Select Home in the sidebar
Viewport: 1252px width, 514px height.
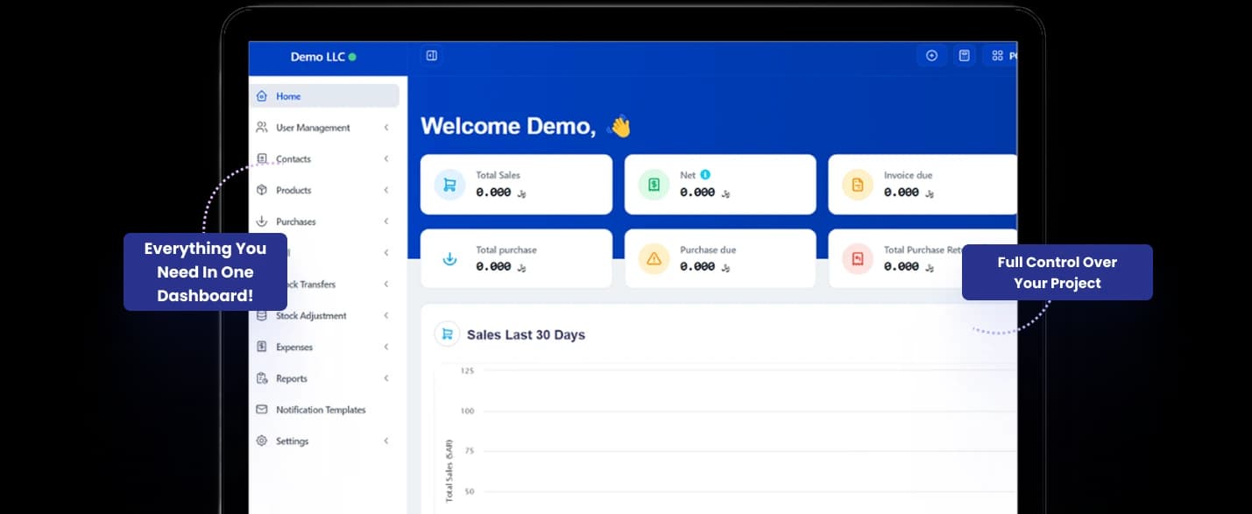click(x=288, y=96)
